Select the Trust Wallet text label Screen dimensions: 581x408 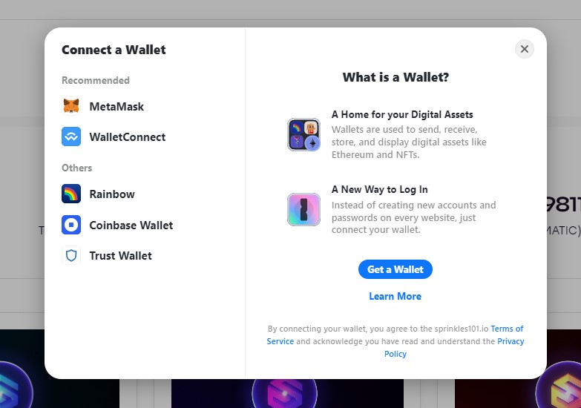[x=120, y=255]
